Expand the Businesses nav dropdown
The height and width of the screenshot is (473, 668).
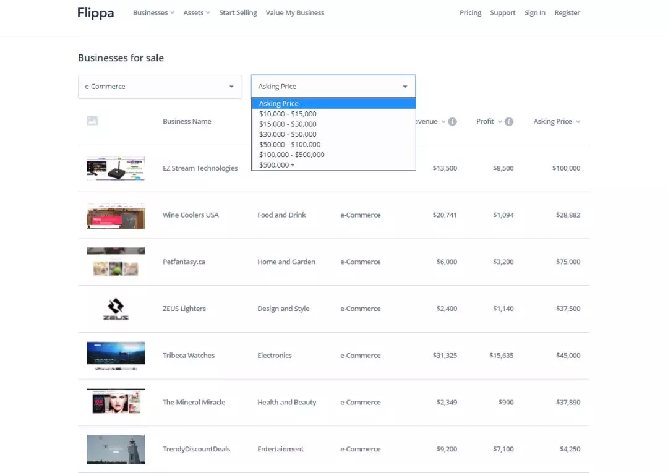[153, 13]
